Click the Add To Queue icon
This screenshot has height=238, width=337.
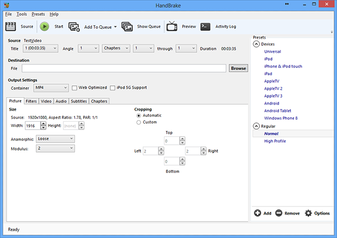(74, 26)
